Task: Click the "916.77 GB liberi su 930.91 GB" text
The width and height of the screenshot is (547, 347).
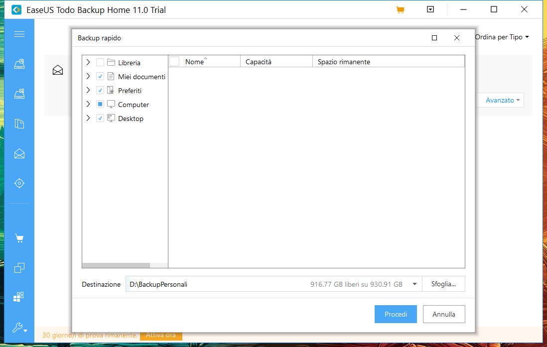Action: coord(356,284)
